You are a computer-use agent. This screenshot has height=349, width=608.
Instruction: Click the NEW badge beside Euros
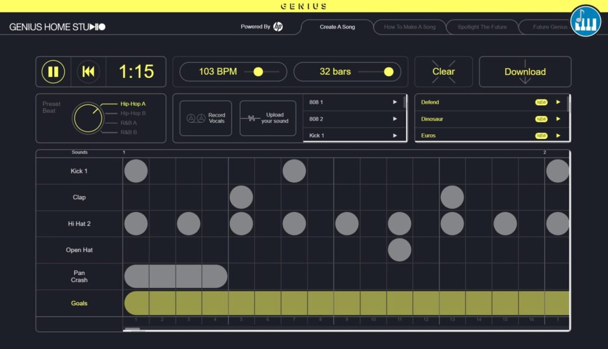tap(541, 136)
